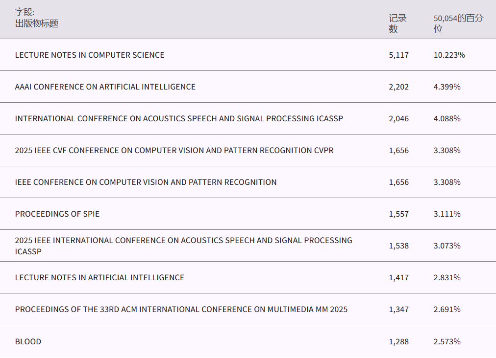Screen dimensions: 496x358
Task: Click the 10.223% percentage value
Action: point(449,55)
